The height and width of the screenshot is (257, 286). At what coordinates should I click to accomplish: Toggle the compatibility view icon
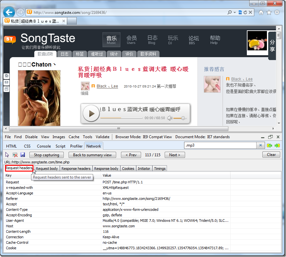[x=240, y=12]
